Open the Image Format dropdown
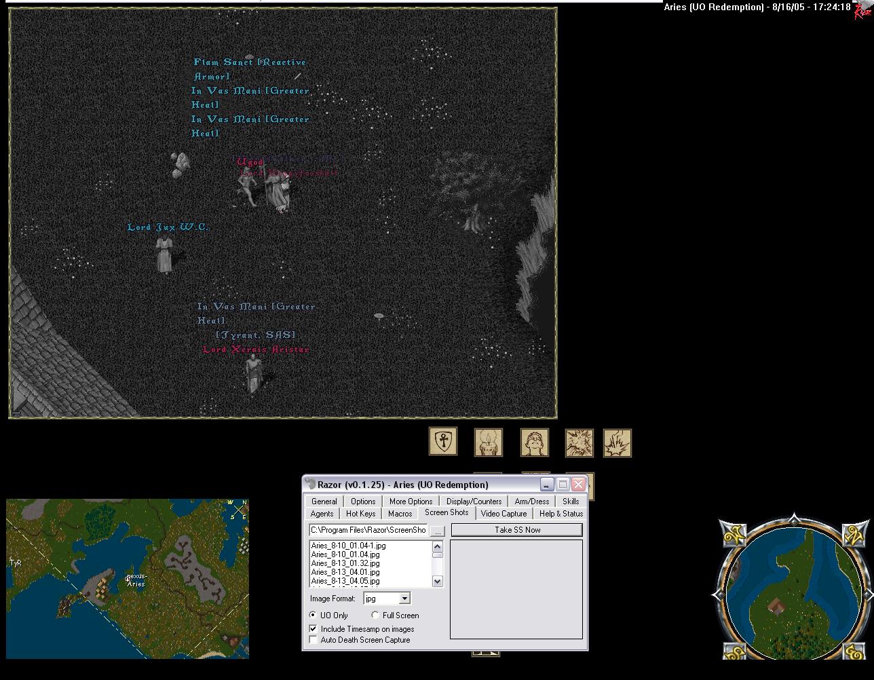This screenshot has height=680, width=874. pos(404,599)
